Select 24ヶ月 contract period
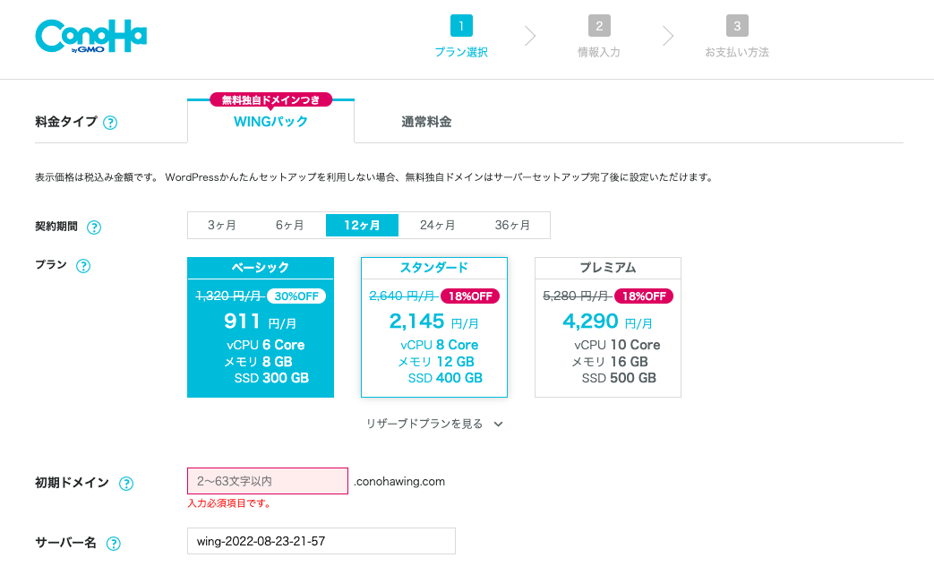Screen dimensions: 934x575 [437, 226]
